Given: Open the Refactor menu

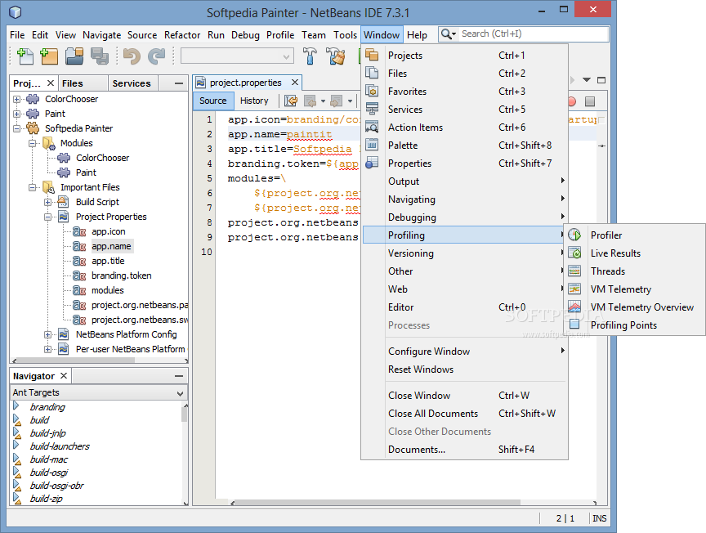Looking at the screenshot, I should tap(182, 34).
